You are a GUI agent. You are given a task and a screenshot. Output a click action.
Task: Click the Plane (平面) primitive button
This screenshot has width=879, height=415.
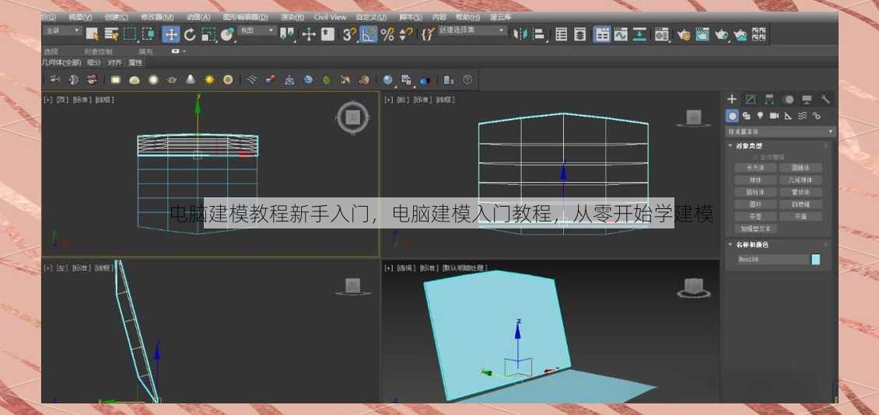[x=800, y=216]
